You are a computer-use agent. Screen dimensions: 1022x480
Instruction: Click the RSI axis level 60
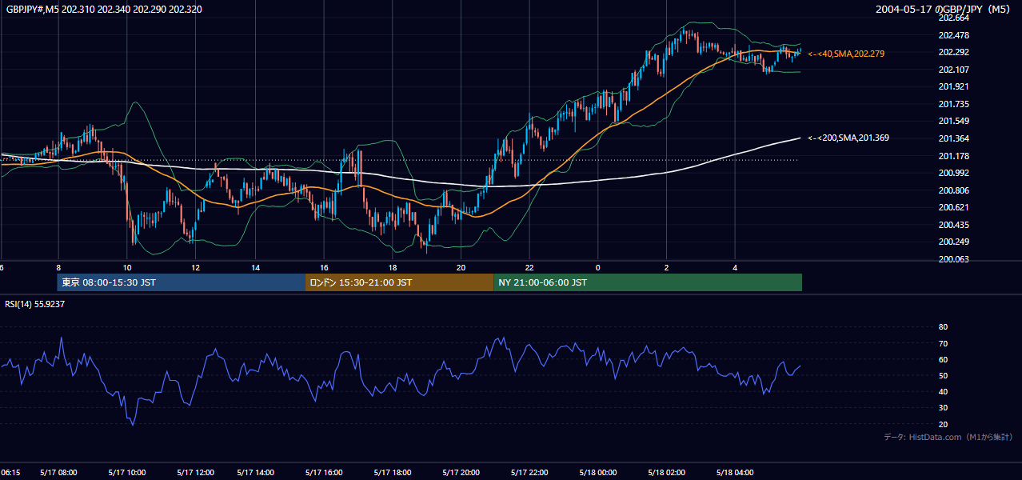[943, 359]
